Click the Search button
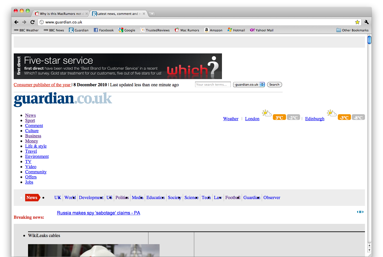Viewport: 383px width, 257px height. click(274, 85)
